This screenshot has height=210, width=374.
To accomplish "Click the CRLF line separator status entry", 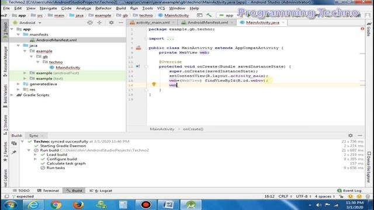I will pyautogui.click(x=285, y=197).
